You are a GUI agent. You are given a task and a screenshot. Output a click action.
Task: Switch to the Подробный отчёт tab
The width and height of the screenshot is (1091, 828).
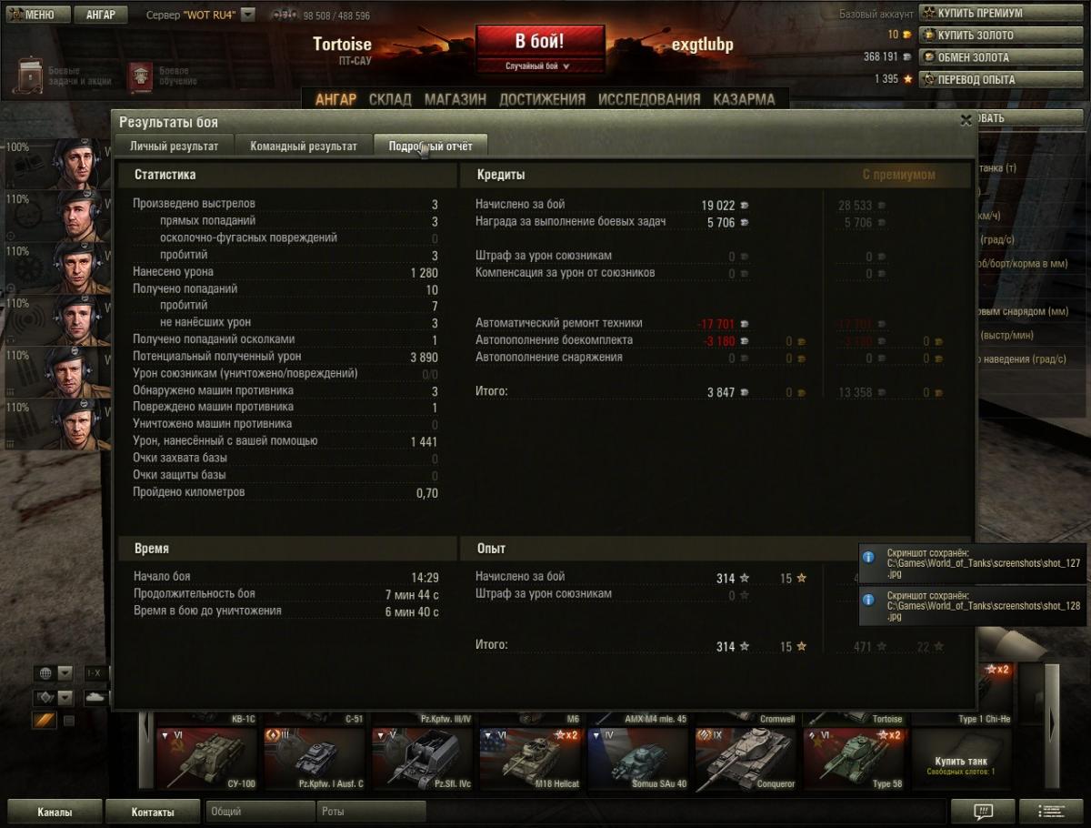(x=431, y=146)
